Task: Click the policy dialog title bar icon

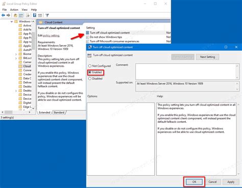Action: 89,47
